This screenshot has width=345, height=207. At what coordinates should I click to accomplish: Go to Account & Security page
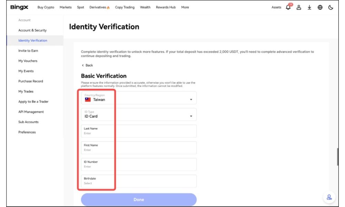(x=32, y=30)
